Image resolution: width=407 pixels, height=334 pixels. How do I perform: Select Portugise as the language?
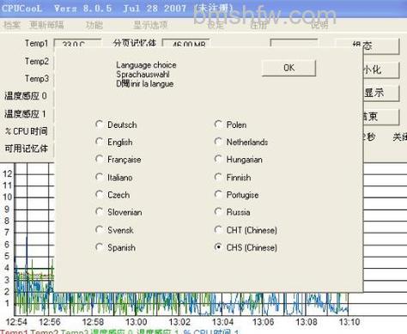click(x=236, y=195)
